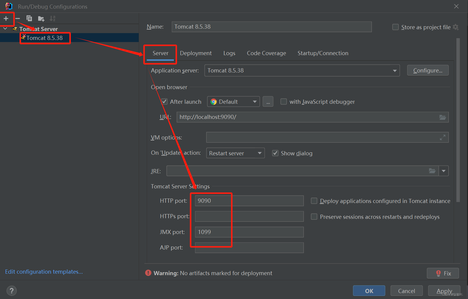Open the Application server dropdown
Image resolution: width=468 pixels, height=299 pixels.
(x=302, y=71)
